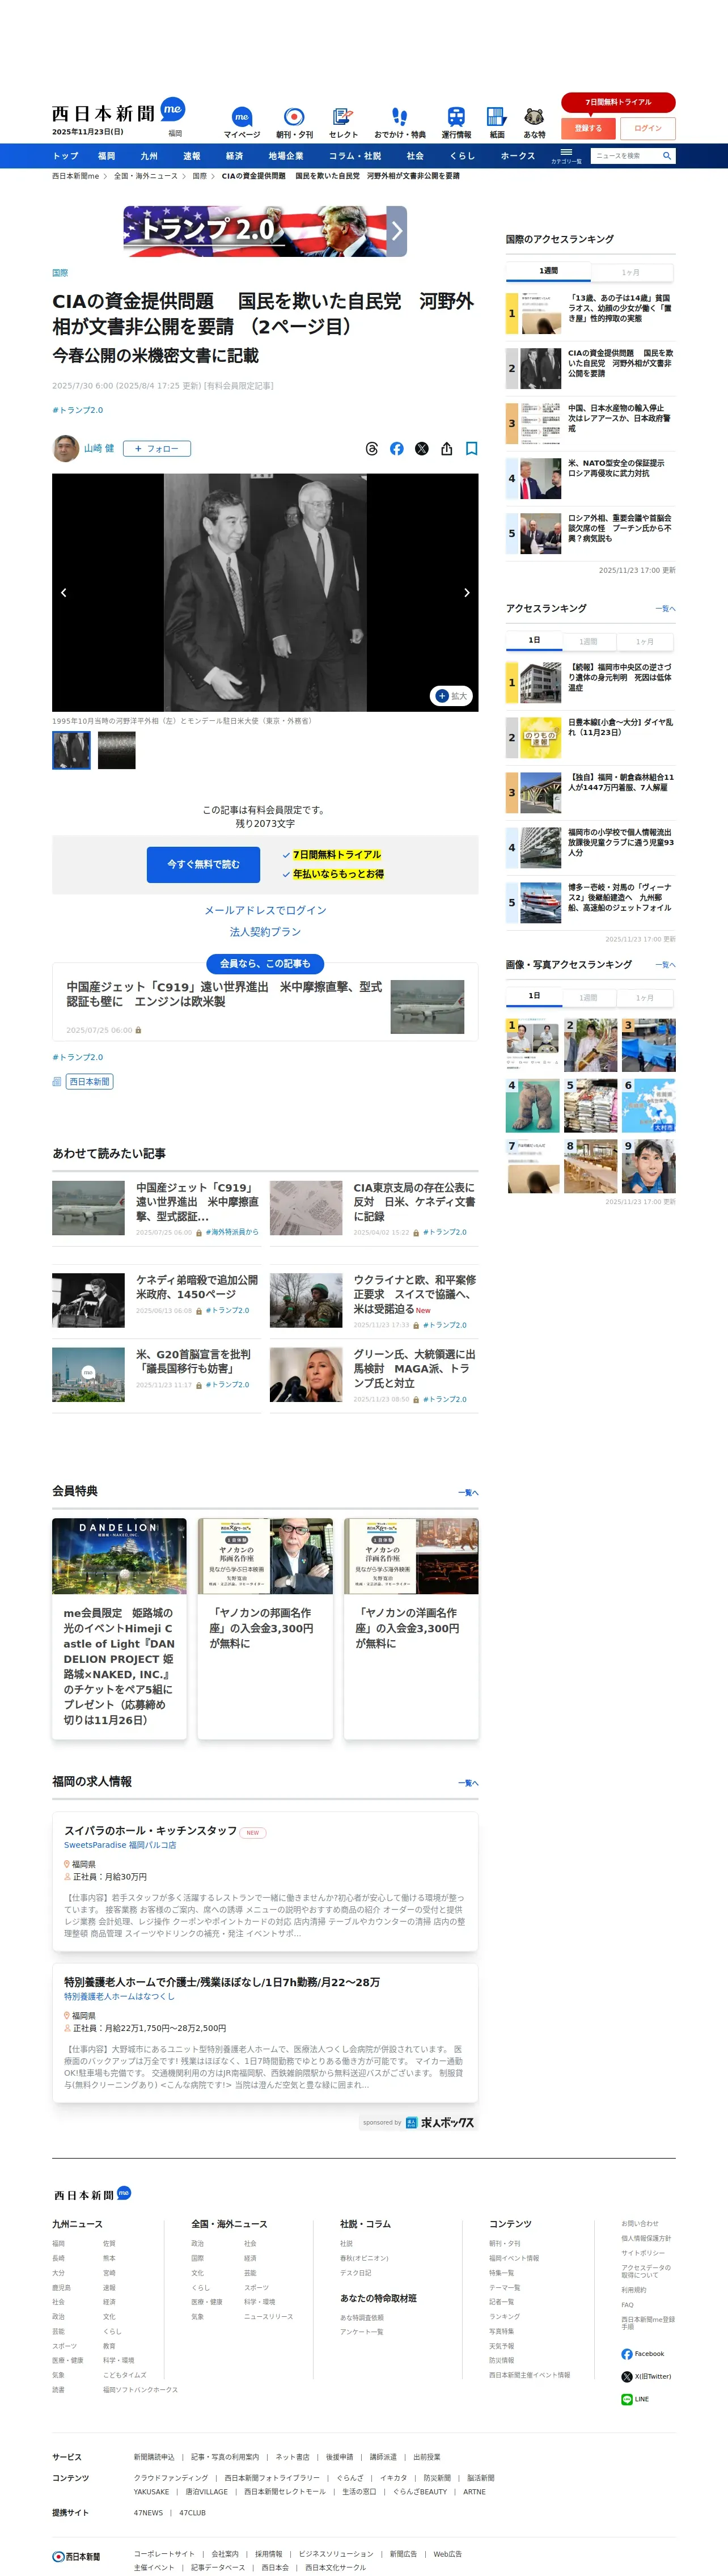Select 地場企業 in navigation bar
Image resolution: width=728 pixels, height=2576 pixels.
click(286, 156)
